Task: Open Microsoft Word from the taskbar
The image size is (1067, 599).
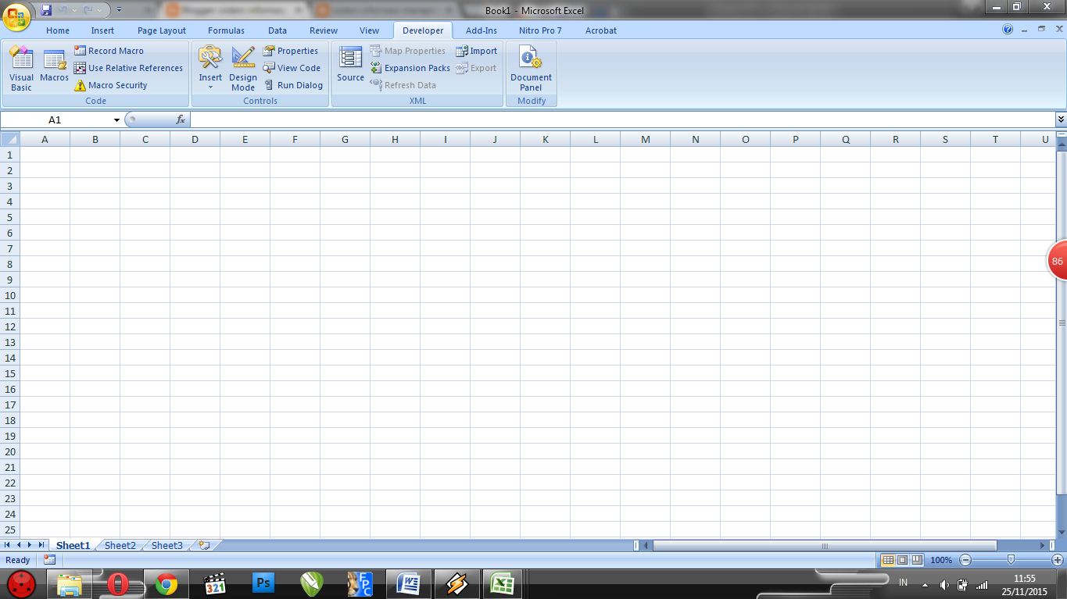Action: tap(409, 583)
